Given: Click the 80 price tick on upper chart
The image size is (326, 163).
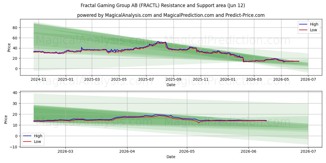Looking at the screenshot, I should tap(15, 28).
